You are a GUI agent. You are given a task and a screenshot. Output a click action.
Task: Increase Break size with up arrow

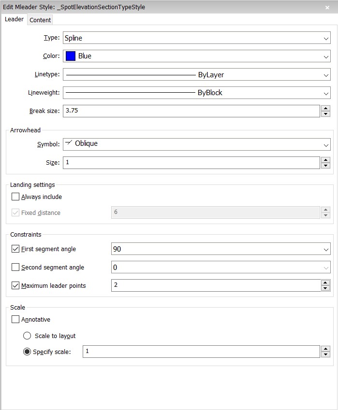[325, 108]
